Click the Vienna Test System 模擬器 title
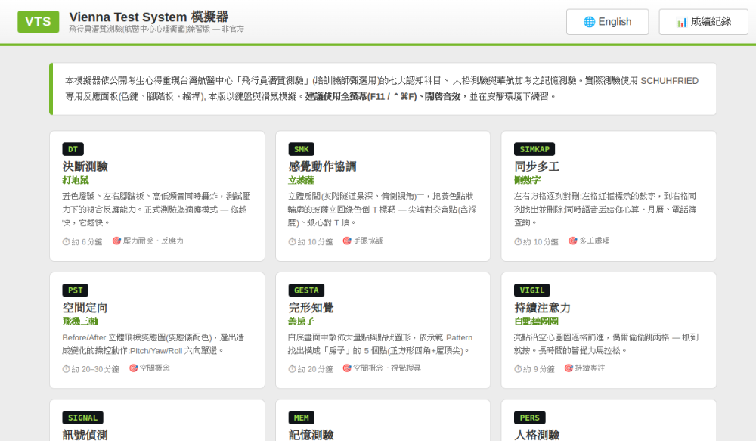This screenshot has height=441, width=756. click(x=148, y=17)
